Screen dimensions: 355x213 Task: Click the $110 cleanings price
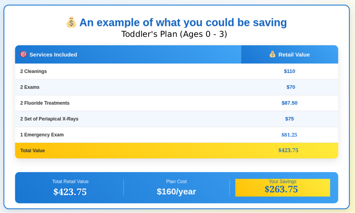[x=290, y=71]
